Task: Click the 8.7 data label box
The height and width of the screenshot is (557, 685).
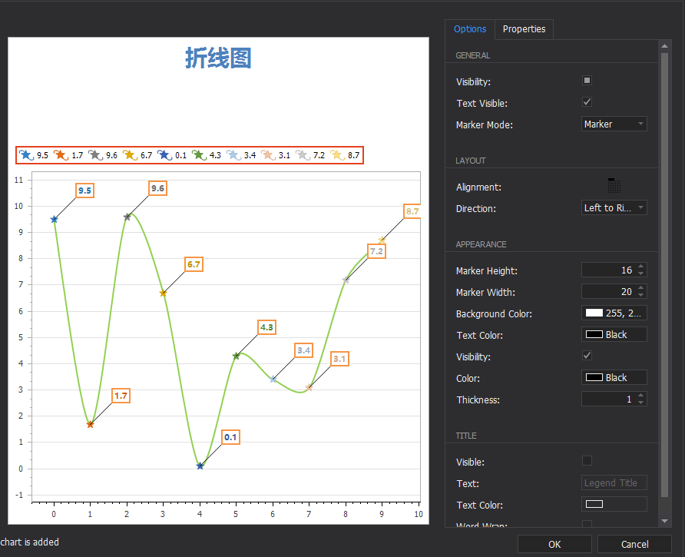Action: (x=412, y=211)
